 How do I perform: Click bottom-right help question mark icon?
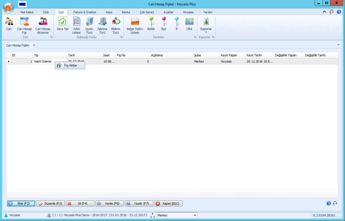click(x=329, y=203)
